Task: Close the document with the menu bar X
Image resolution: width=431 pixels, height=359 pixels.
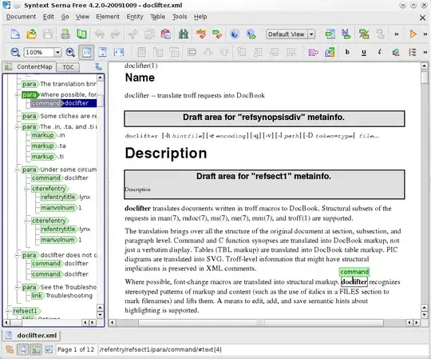Action: point(422,18)
